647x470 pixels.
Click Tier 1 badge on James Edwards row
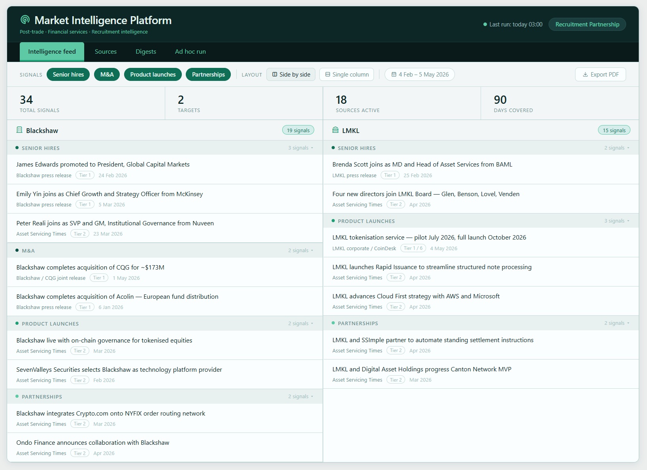pos(85,175)
